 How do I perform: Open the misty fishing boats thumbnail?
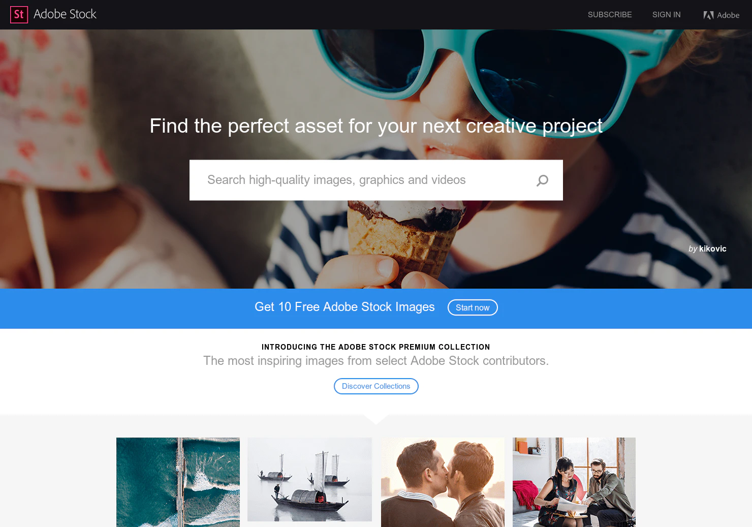(x=309, y=479)
